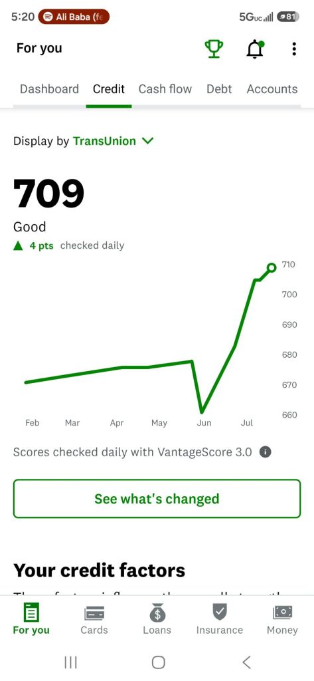
Task: Open the three-dot overflow menu
Action: tap(294, 49)
